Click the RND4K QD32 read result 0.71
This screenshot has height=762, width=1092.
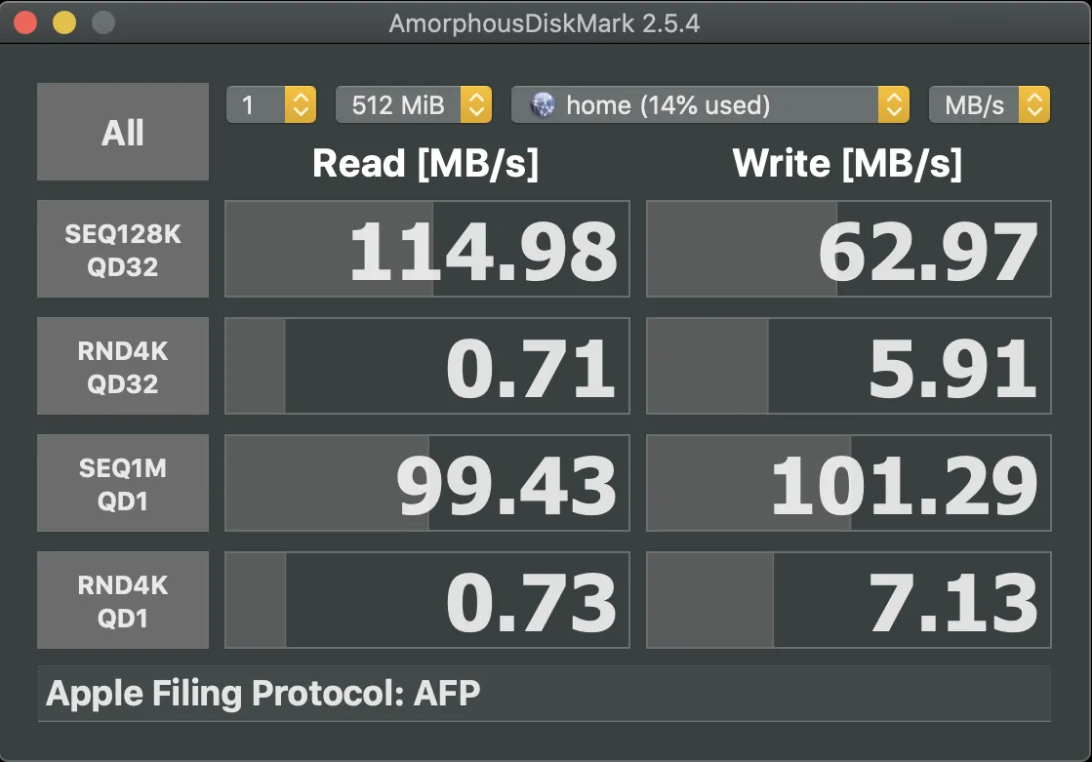[427, 366]
